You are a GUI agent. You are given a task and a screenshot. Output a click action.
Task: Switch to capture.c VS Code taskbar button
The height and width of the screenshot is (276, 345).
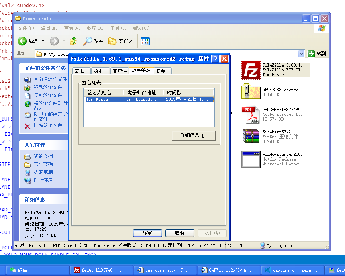pyautogui.click(x=292, y=270)
